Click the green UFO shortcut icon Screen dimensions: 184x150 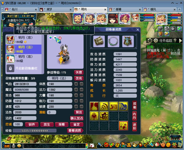point(179,29)
